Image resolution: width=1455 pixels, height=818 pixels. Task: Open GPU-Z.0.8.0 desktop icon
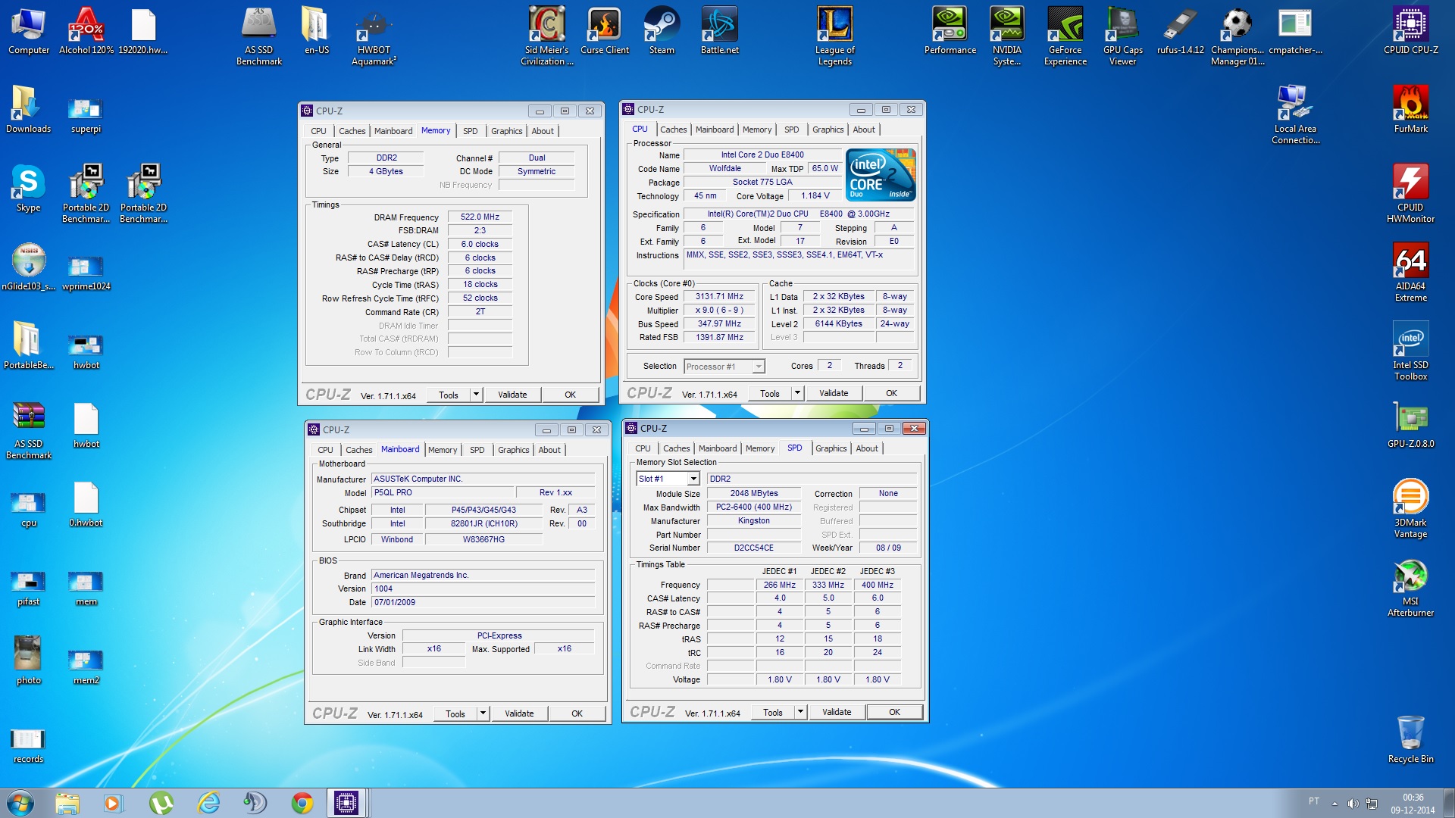point(1410,425)
